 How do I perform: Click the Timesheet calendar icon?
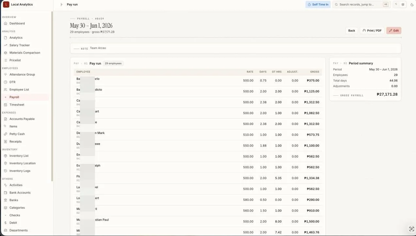click(6, 105)
